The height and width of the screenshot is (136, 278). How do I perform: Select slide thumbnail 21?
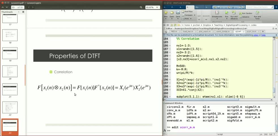pos(10,89)
